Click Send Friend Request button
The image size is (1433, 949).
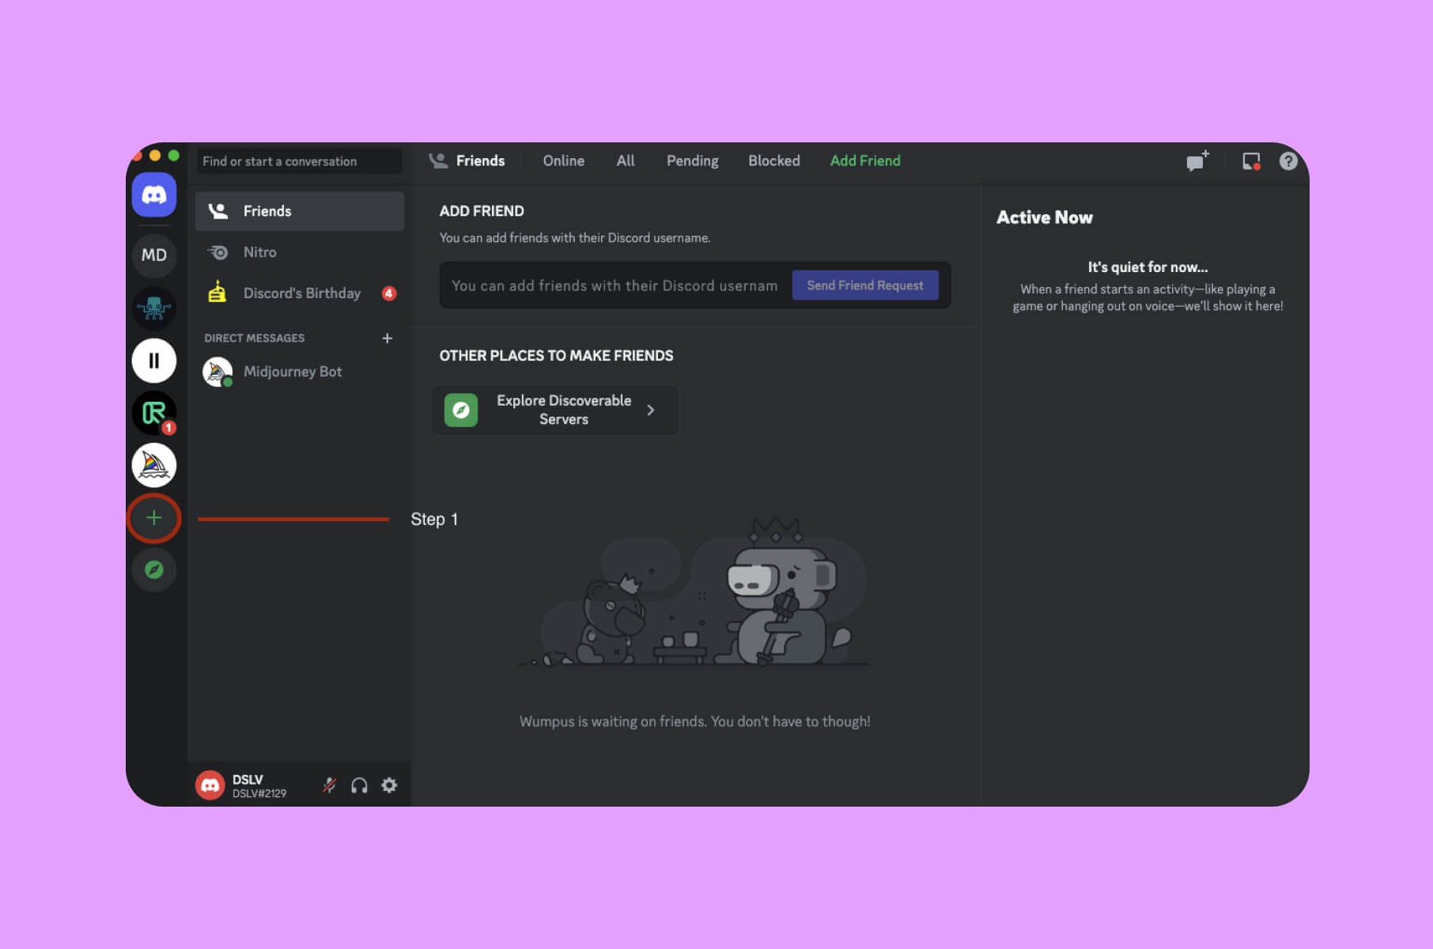(x=865, y=285)
